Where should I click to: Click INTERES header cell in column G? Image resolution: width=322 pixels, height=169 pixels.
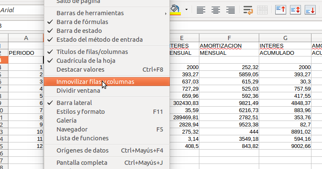pyautogui.click(x=285, y=46)
